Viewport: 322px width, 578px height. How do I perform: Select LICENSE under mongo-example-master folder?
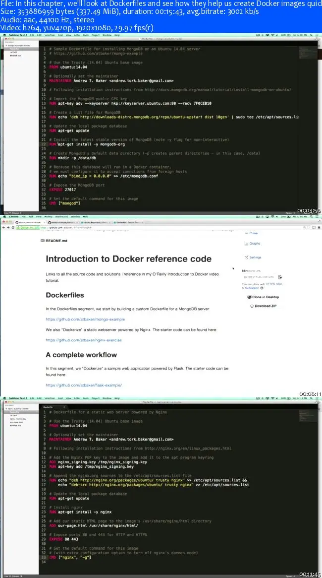point(13,53)
